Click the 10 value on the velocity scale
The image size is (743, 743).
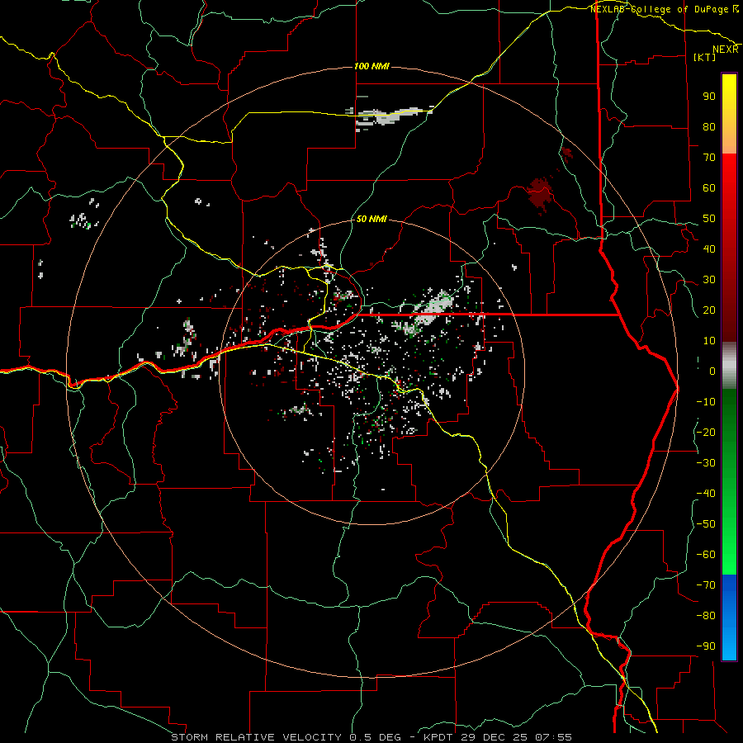709,341
